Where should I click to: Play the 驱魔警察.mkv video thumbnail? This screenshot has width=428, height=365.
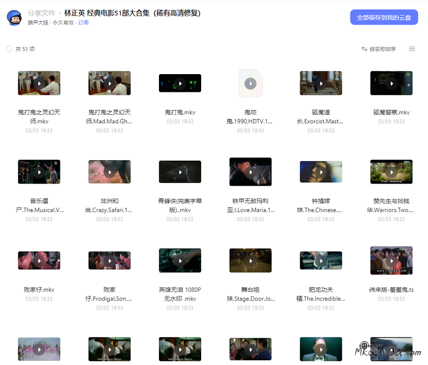point(391,83)
